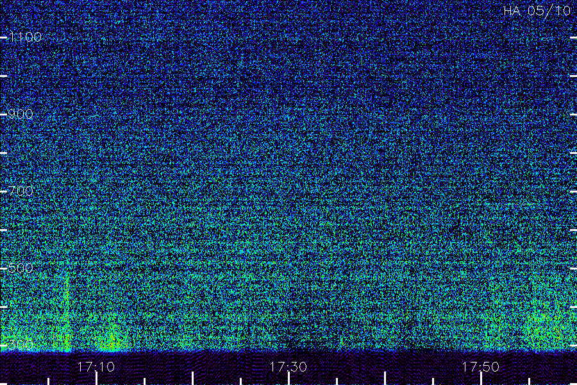Select the 17:50 time axis label
577x385 pixels.
481,367
